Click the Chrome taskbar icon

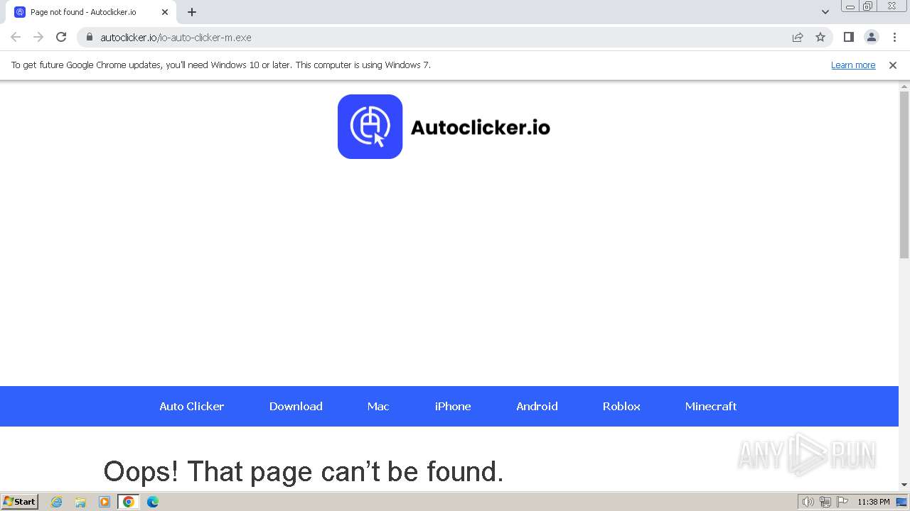point(129,502)
